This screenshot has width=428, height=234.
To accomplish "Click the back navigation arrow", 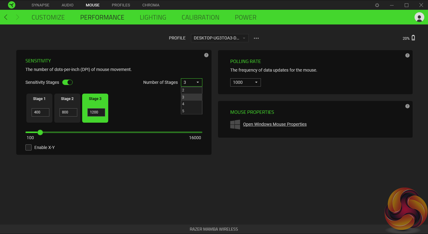I will (6, 17).
